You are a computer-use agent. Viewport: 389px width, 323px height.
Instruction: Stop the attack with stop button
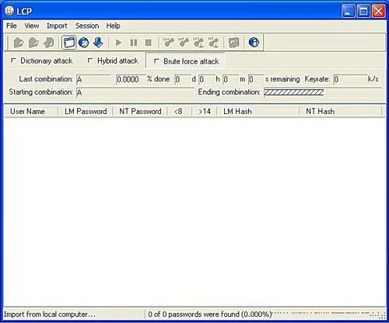coord(149,43)
